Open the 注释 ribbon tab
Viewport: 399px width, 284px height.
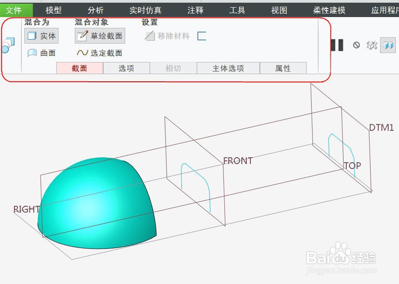point(195,10)
